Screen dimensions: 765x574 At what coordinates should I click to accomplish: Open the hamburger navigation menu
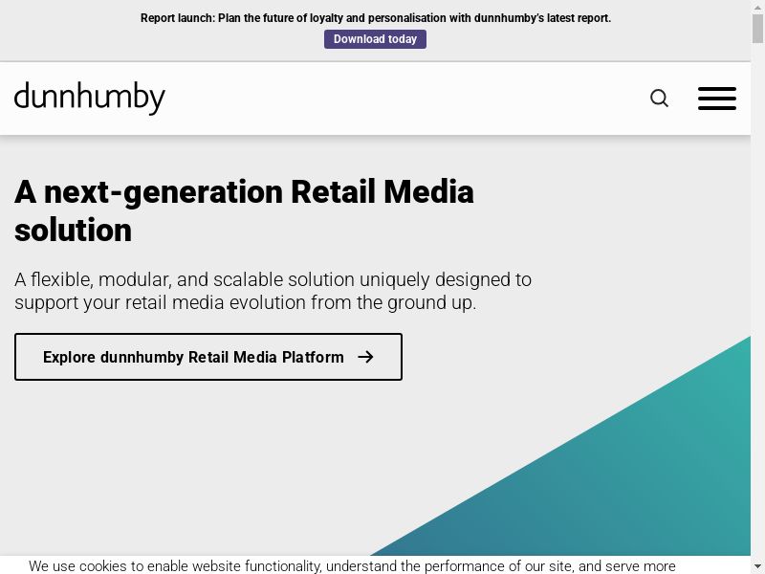coord(716,99)
